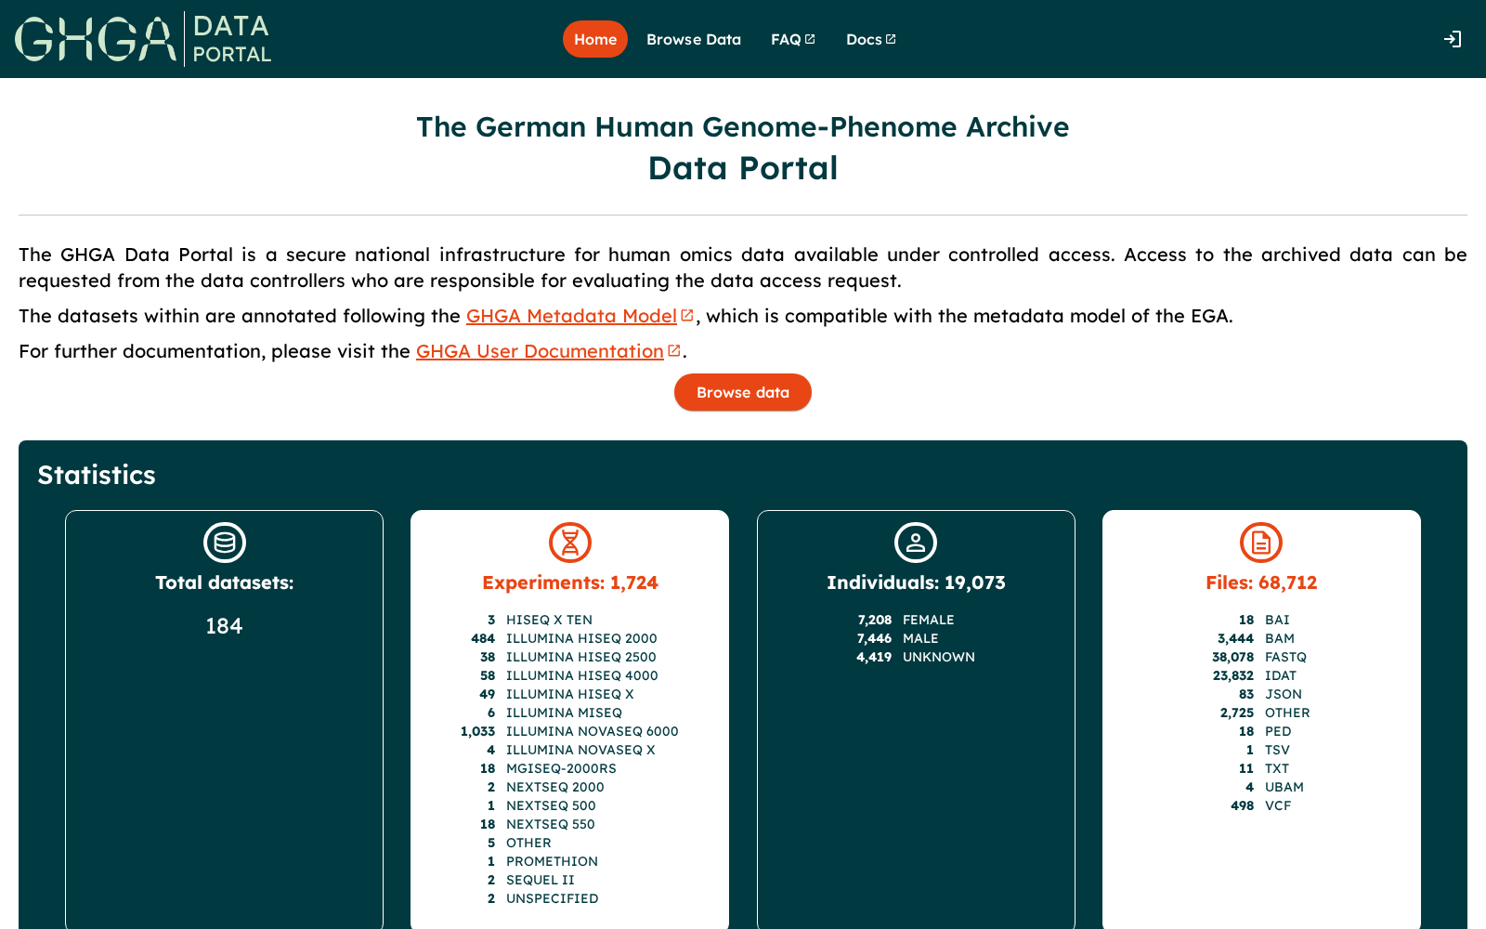Click the 'Data Portal' subtitle heading
This screenshot has height=929, width=1486.
[x=743, y=168]
